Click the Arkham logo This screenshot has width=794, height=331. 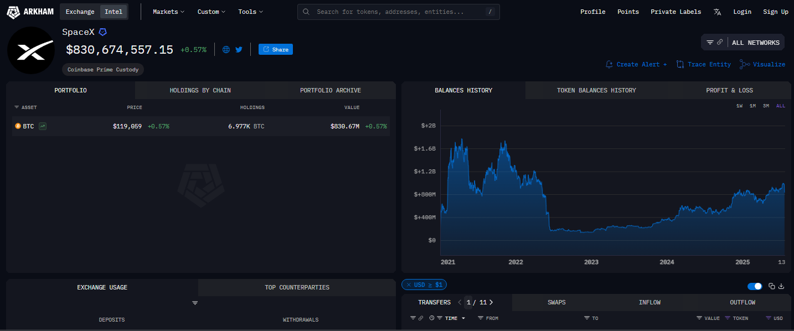(x=30, y=12)
